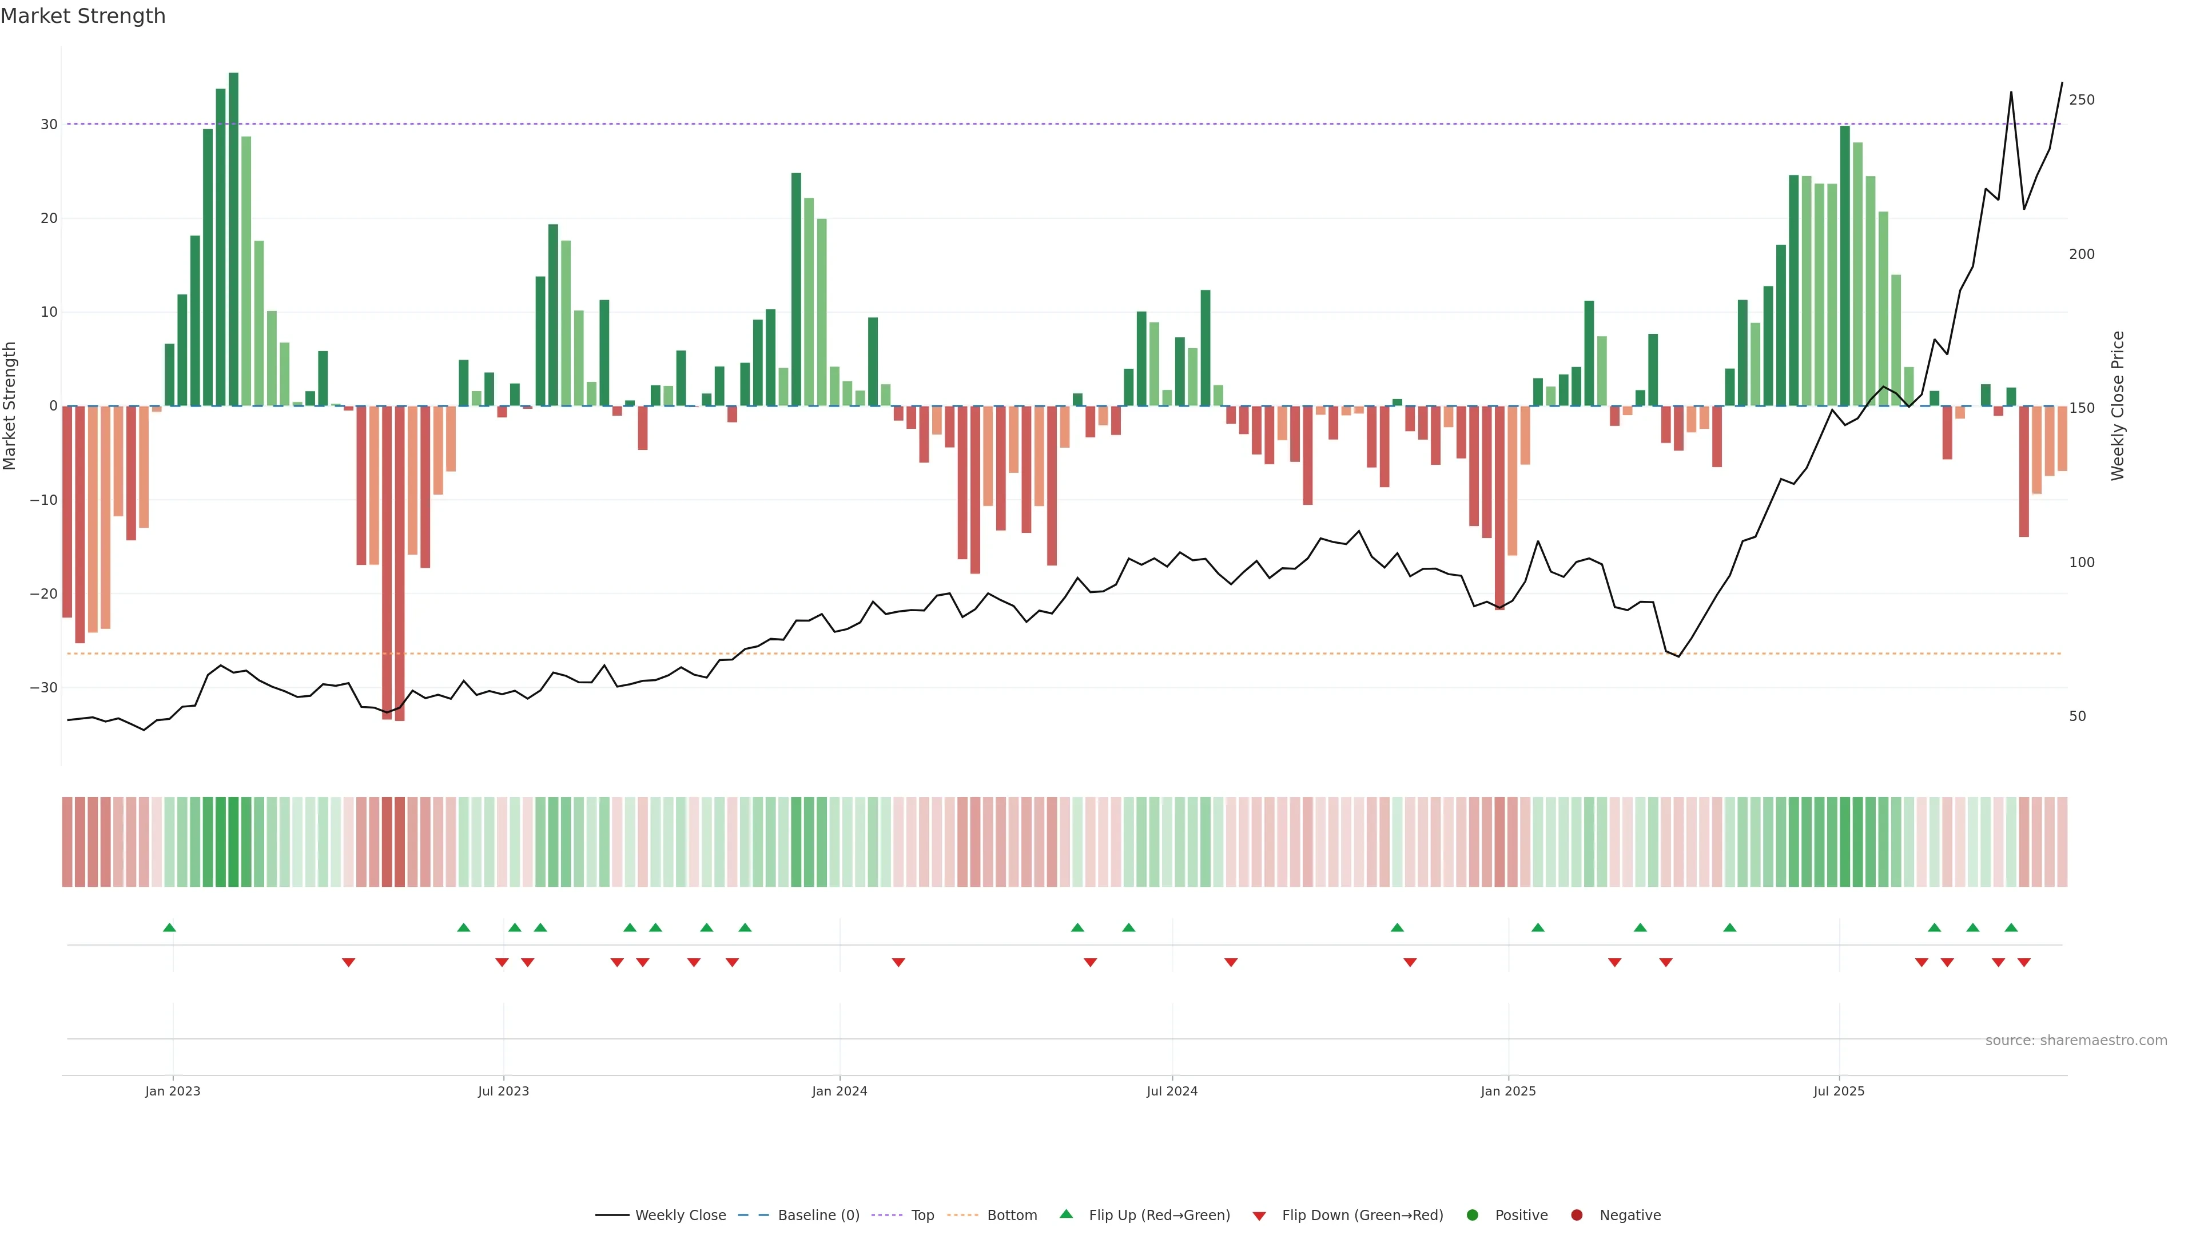Open the source: sharemaestro.com link
This screenshot has height=1235, width=2196.
tap(2076, 1041)
